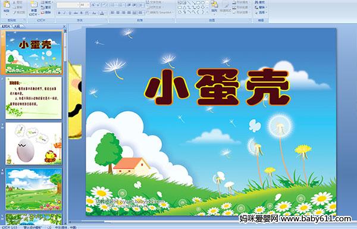This screenshot has width=357, height=229.
Task: Select the Rectangle shape in shapes gallery
Action: (x=198, y=3)
